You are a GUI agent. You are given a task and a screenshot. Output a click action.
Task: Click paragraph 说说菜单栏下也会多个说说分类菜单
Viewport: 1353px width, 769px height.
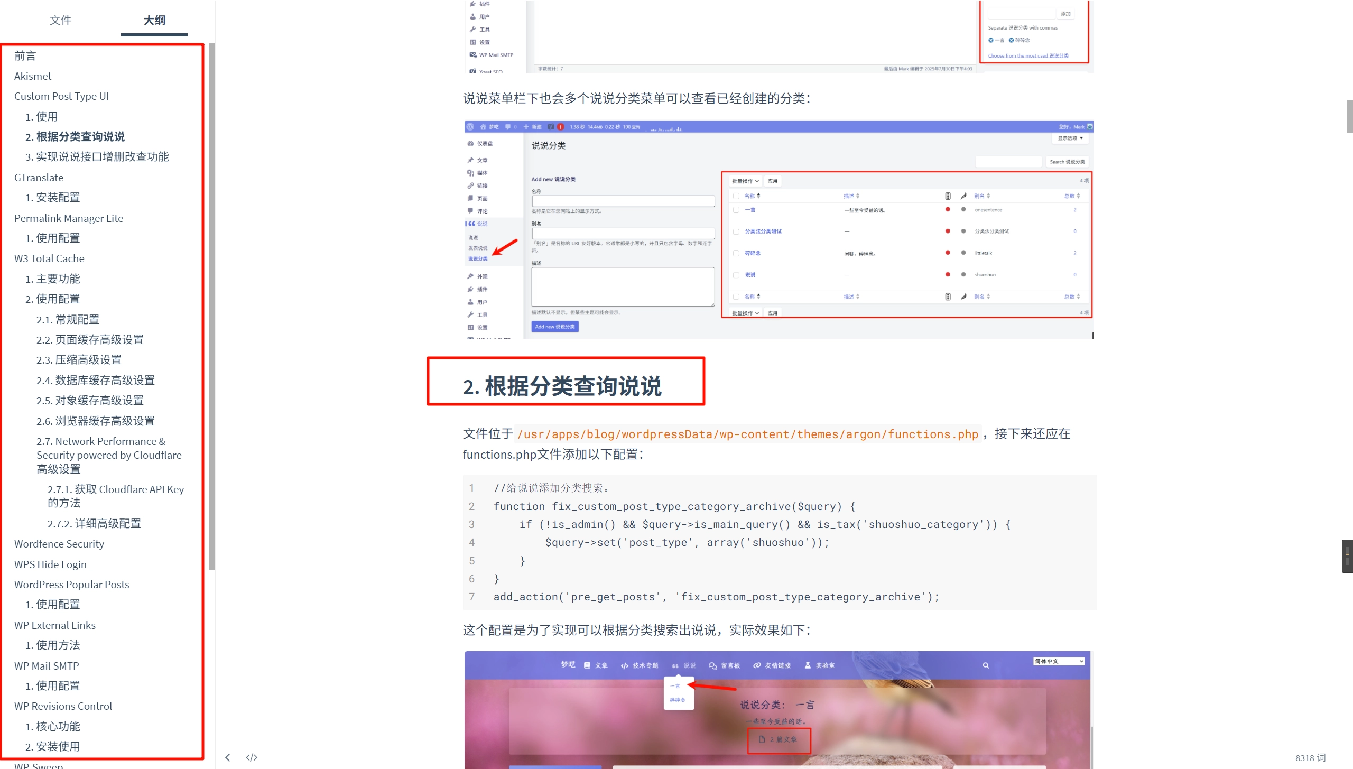637,98
